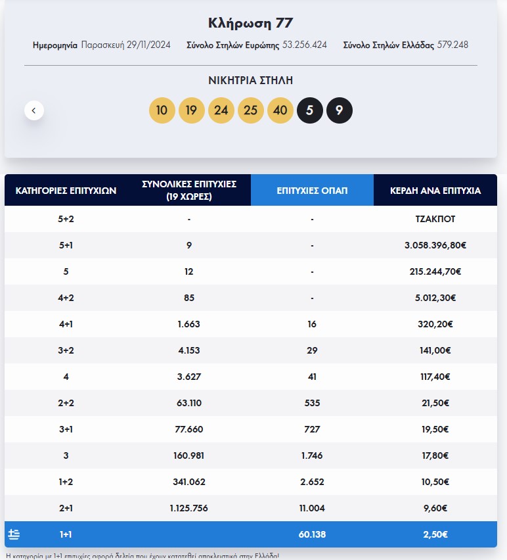The image size is (507, 560).
Task: Select yellow winning ball number 19
Action: (191, 110)
